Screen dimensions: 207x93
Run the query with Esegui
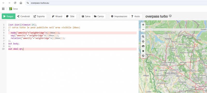(x=9, y=16)
